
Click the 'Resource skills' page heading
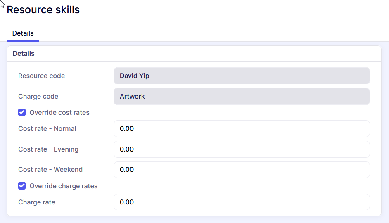click(x=43, y=10)
